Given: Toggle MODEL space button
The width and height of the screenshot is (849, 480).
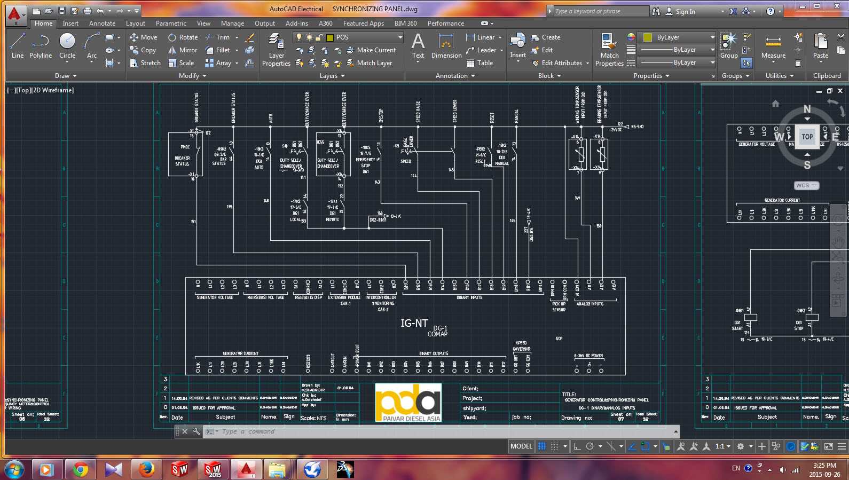Looking at the screenshot, I should pyautogui.click(x=521, y=446).
